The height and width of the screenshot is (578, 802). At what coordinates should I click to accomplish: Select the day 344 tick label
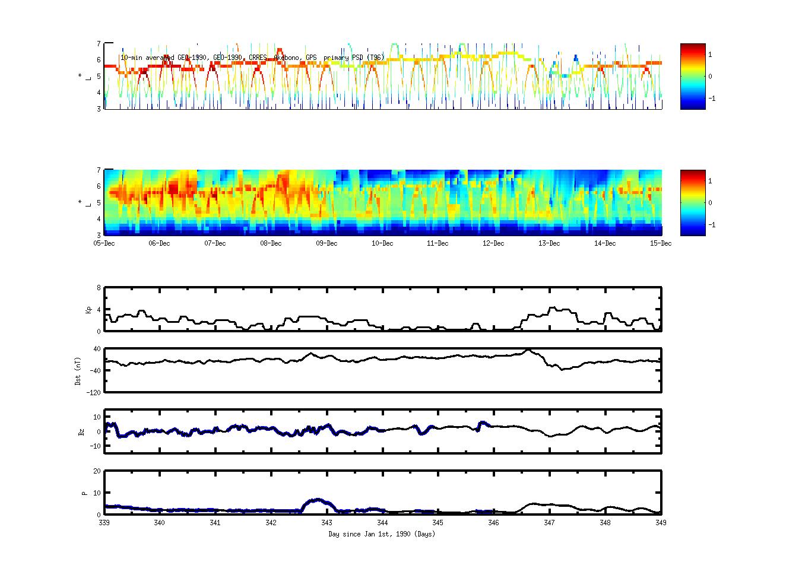pyautogui.click(x=382, y=523)
